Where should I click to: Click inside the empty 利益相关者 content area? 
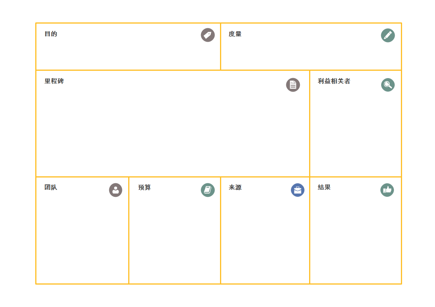point(355,133)
